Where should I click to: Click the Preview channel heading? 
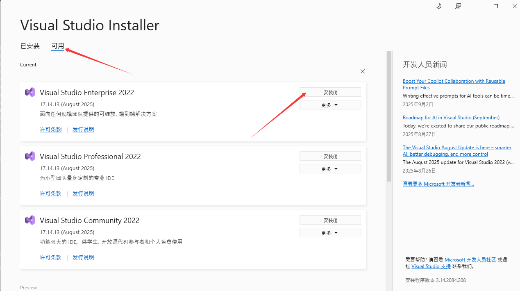click(28, 288)
